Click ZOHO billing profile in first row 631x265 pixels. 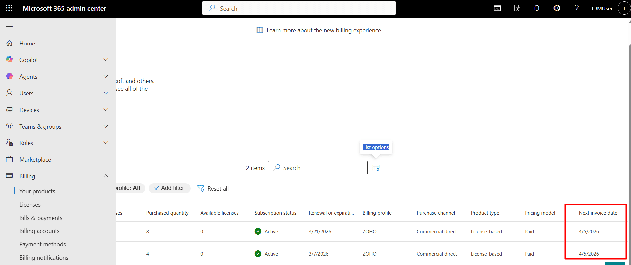(369, 231)
